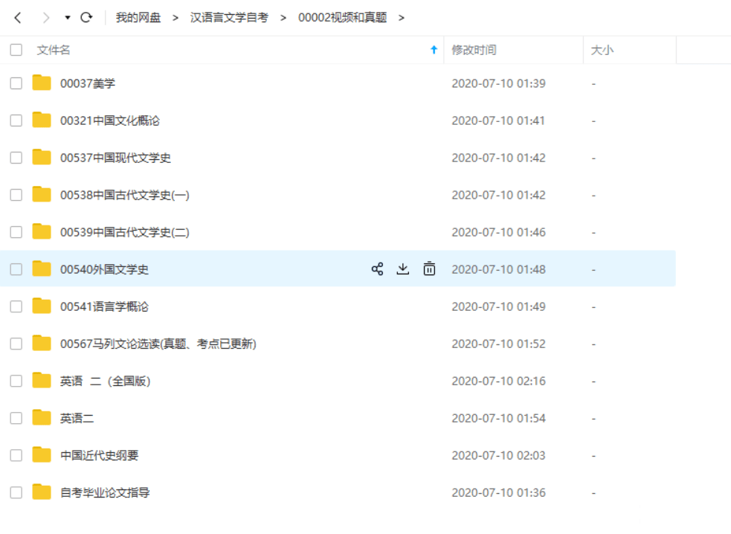Click the forward navigation arrow
731x534 pixels.
click(46, 17)
